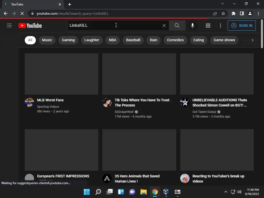Go back with the browser arrow
This screenshot has height=198, width=264.
tap(6, 13)
